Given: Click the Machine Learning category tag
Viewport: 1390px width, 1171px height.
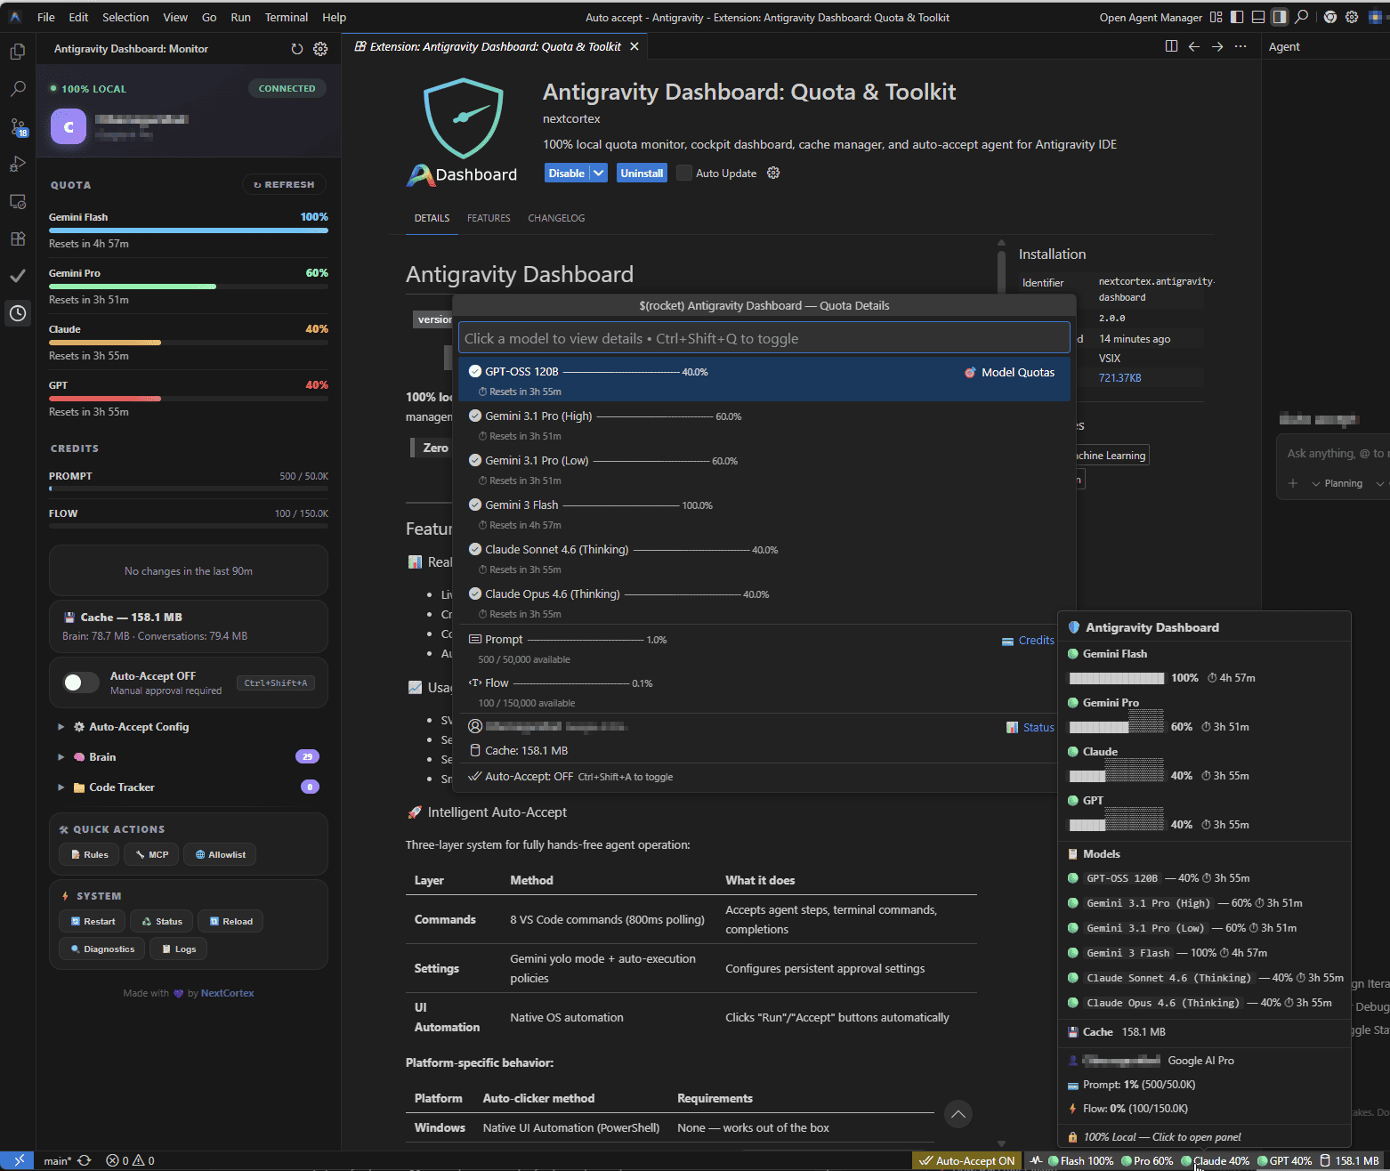Looking at the screenshot, I should click(x=1111, y=455).
